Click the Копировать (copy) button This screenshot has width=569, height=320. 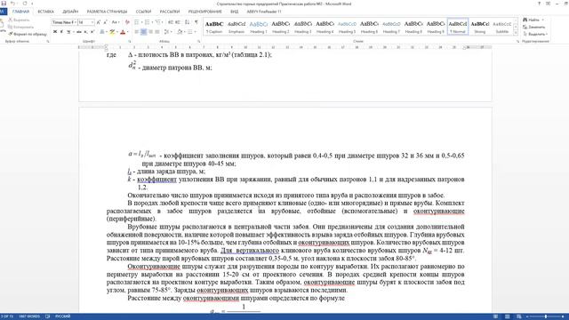point(21,27)
